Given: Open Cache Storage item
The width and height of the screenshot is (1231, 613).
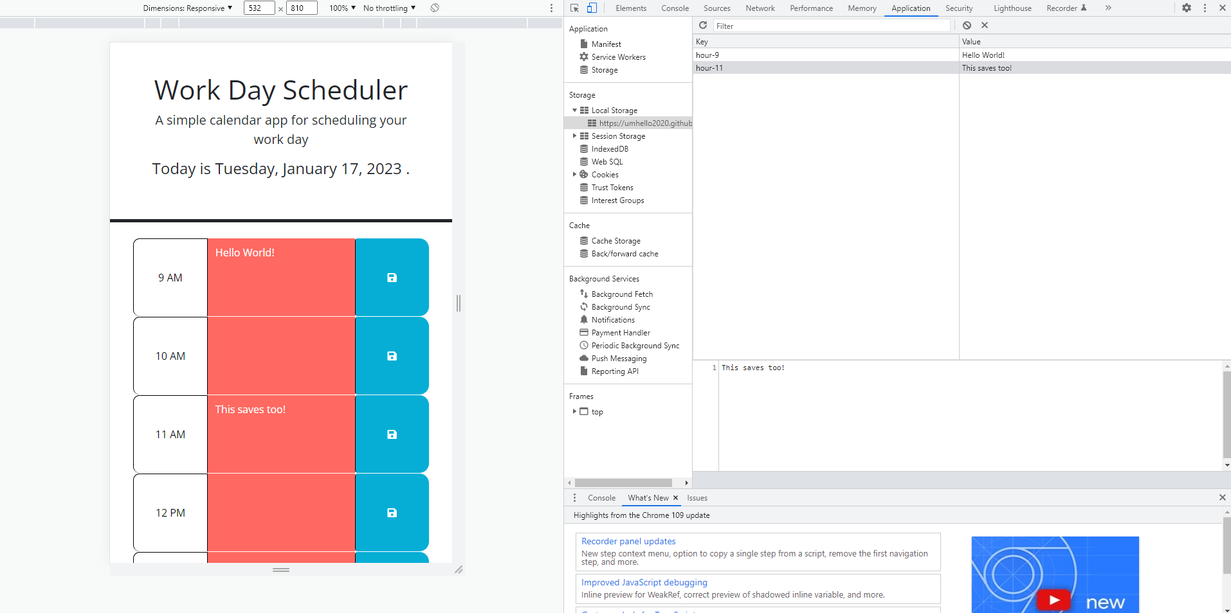Looking at the screenshot, I should coord(615,241).
